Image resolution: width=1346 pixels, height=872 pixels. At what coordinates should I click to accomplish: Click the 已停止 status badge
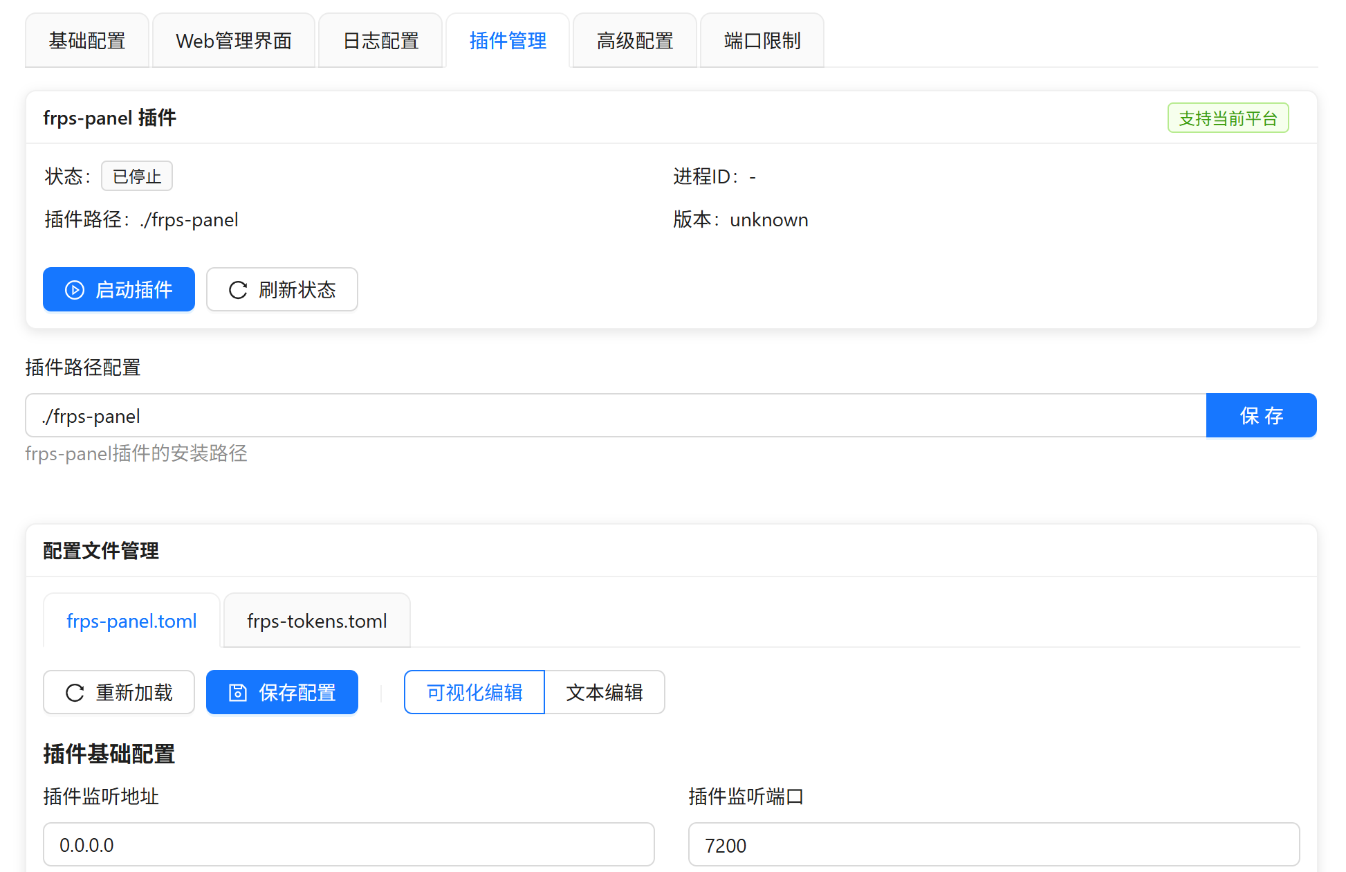pyautogui.click(x=136, y=176)
